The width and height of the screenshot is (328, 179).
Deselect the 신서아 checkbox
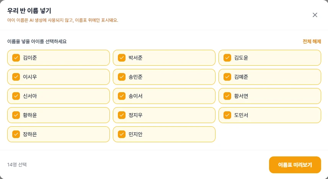pos(16,96)
